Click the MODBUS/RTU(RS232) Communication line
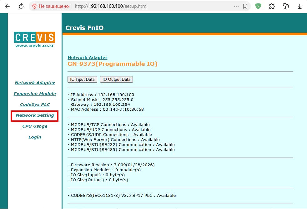The height and width of the screenshot is (209, 307). (x=121, y=144)
